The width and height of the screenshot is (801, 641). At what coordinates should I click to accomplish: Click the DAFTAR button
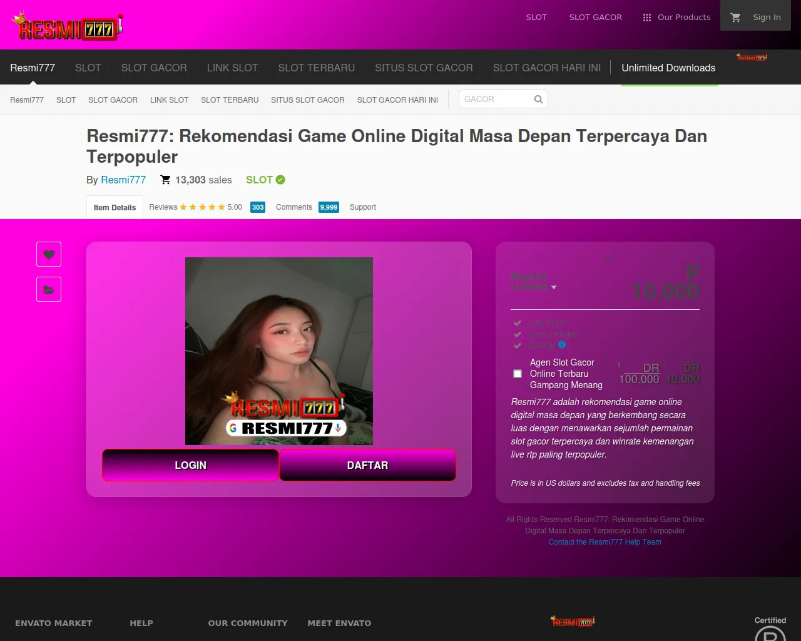coord(367,465)
